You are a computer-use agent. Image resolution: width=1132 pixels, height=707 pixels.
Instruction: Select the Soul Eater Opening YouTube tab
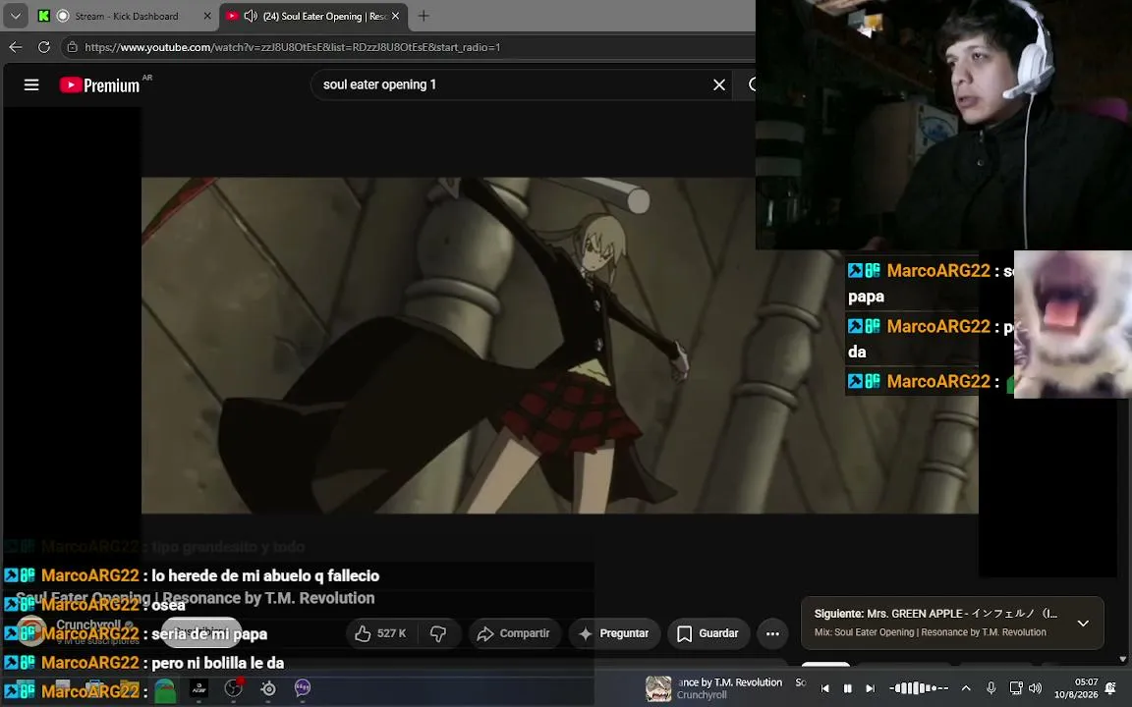314,16
